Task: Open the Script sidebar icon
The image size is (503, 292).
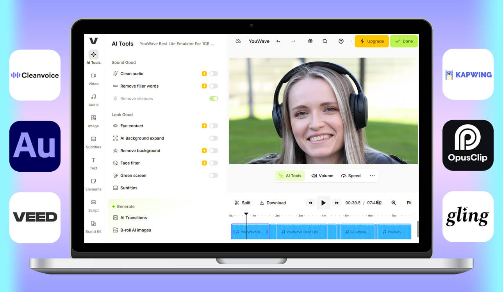Action: [x=93, y=205]
